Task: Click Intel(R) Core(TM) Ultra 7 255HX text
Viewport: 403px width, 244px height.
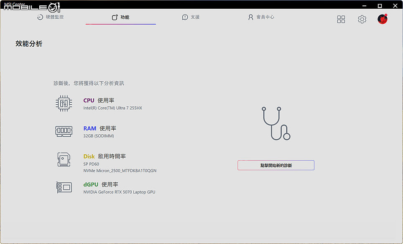Action: [112, 108]
